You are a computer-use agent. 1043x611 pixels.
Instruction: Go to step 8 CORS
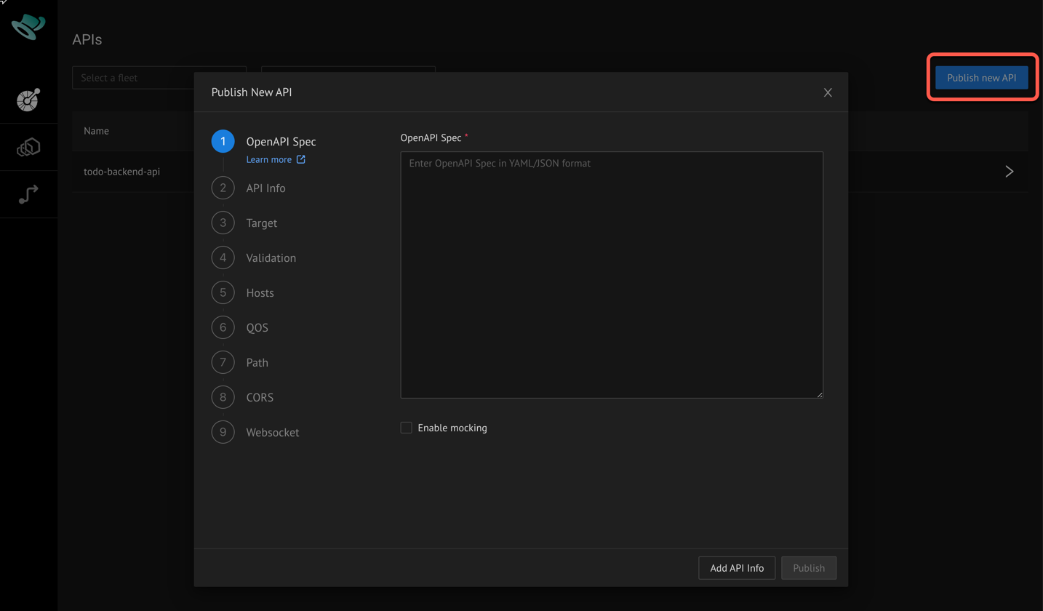(243, 397)
